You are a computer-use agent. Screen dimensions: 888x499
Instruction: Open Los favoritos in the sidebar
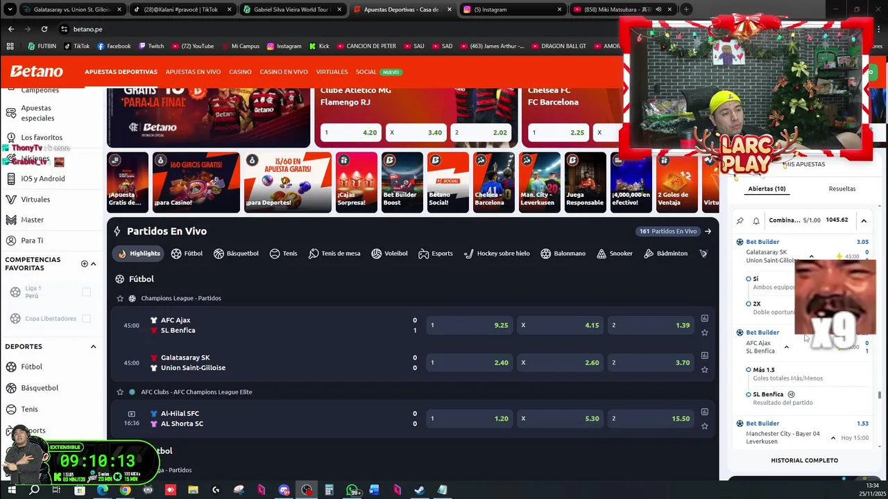(x=42, y=137)
